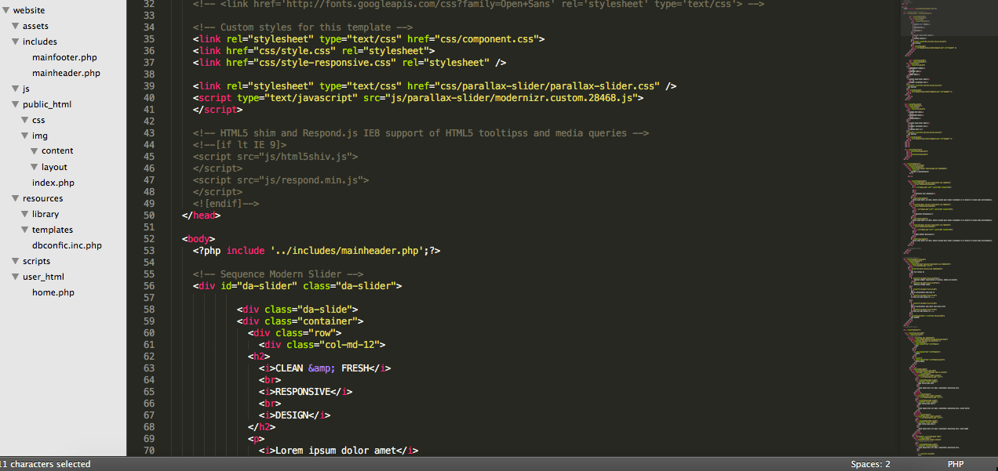The image size is (998, 471).
Task: Click the [if lt IE 9] conditional comment
Action: pyautogui.click(x=240, y=145)
